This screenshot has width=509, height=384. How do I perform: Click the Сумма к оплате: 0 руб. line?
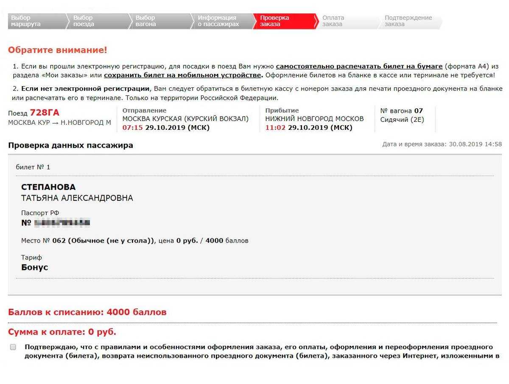click(62, 332)
